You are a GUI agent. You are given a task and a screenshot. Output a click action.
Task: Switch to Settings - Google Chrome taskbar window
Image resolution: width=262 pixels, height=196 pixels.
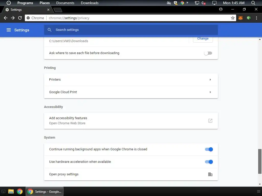45,191
